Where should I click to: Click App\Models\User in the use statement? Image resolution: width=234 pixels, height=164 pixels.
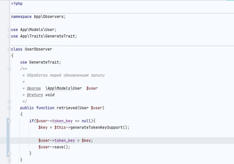(x=37, y=30)
